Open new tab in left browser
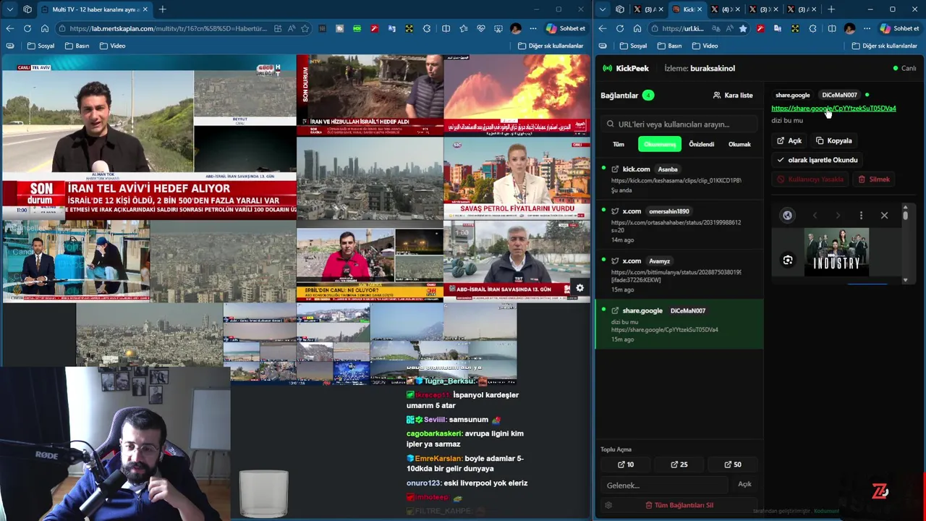 tap(162, 9)
